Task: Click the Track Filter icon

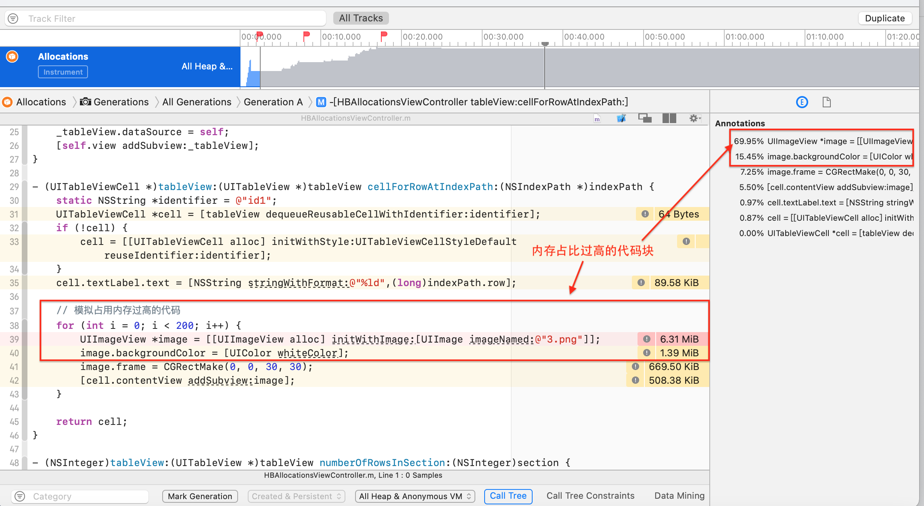Action: (13, 19)
